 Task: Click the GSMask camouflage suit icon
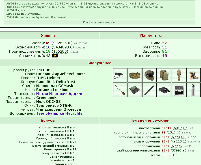coord(179,75)
